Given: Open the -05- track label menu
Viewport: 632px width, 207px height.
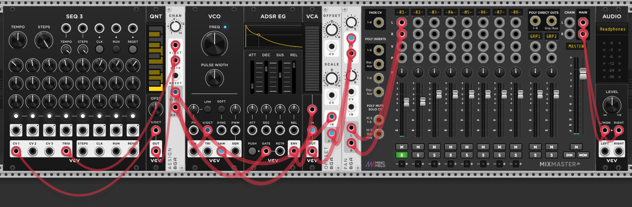Looking at the screenshot, I should coord(467,12).
